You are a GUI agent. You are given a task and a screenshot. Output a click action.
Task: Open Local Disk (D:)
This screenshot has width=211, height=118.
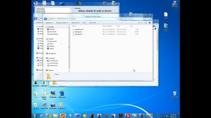coord(54,63)
